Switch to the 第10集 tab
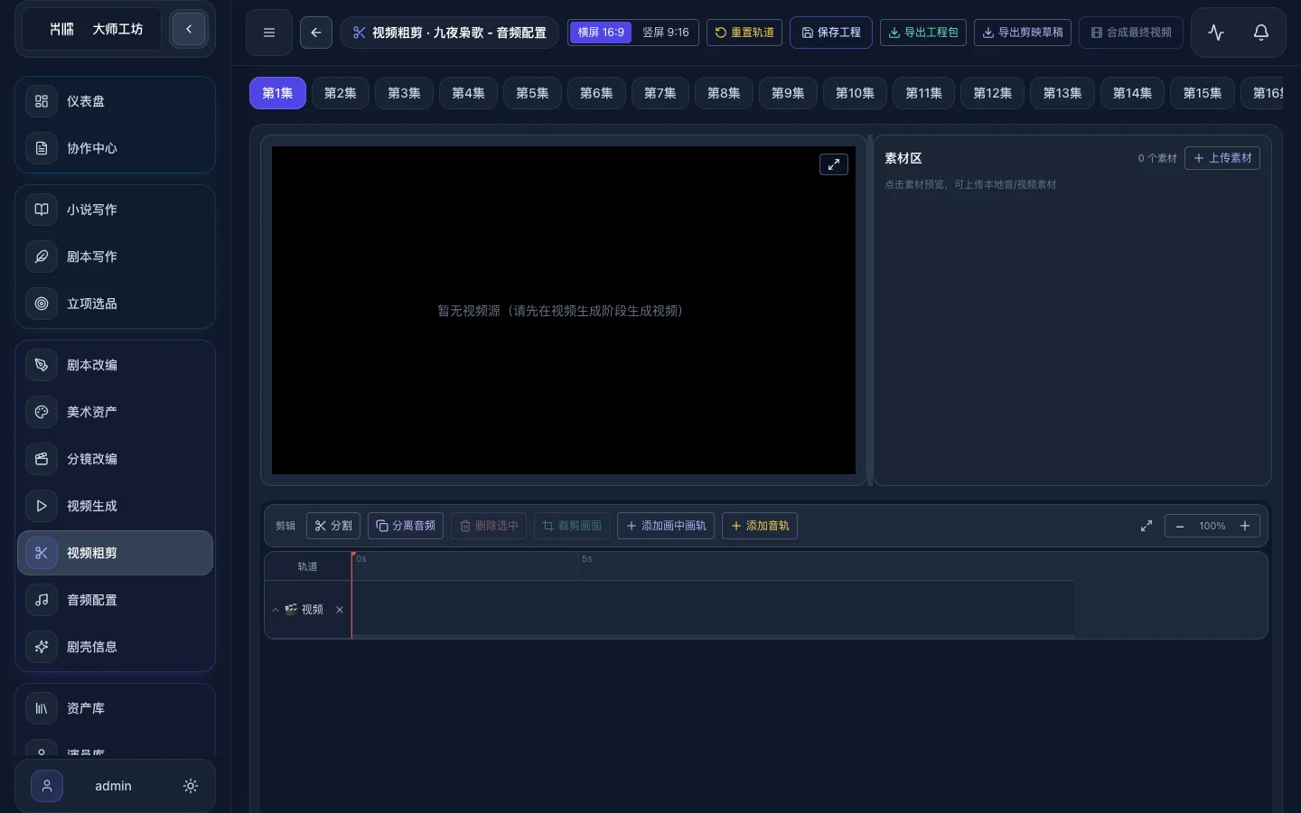Viewport: 1301px width, 813px height. pyautogui.click(x=855, y=93)
